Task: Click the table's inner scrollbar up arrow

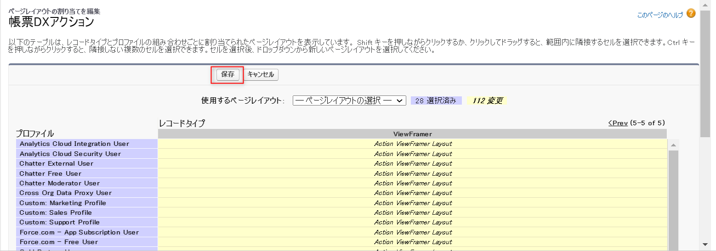Action: tap(673, 145)
